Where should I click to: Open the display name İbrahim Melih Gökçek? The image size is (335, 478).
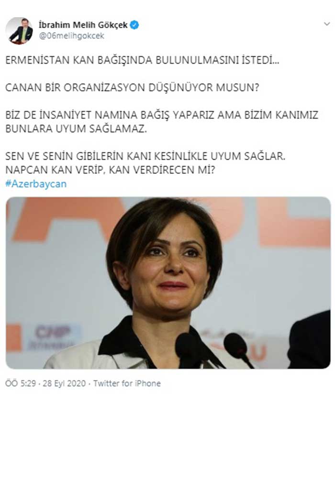click(x=83, y=25)
